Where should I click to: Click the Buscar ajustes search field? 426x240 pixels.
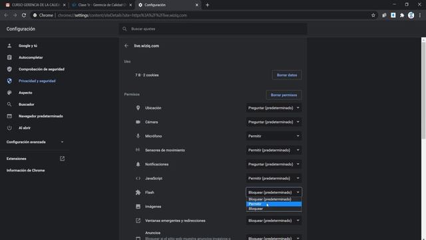(x=213, y=29)
